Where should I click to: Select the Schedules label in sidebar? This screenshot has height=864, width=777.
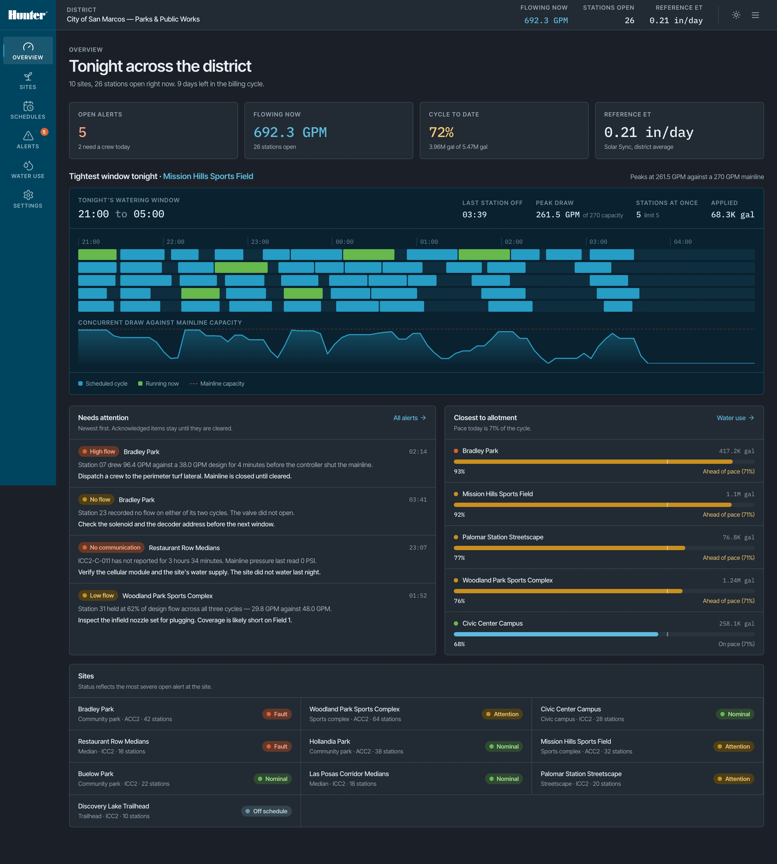(x=28, y=116)
